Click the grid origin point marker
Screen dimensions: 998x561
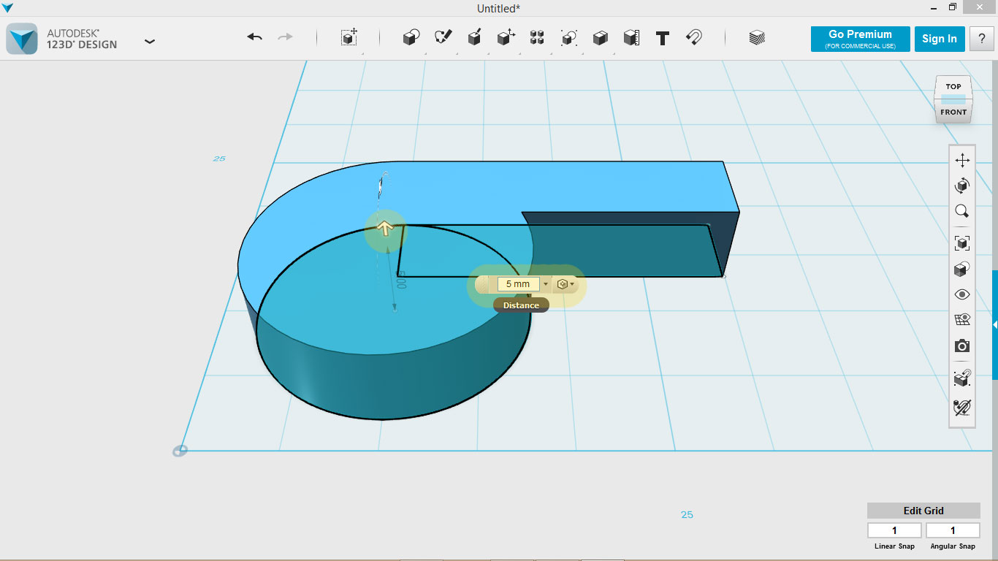point(180,451)
